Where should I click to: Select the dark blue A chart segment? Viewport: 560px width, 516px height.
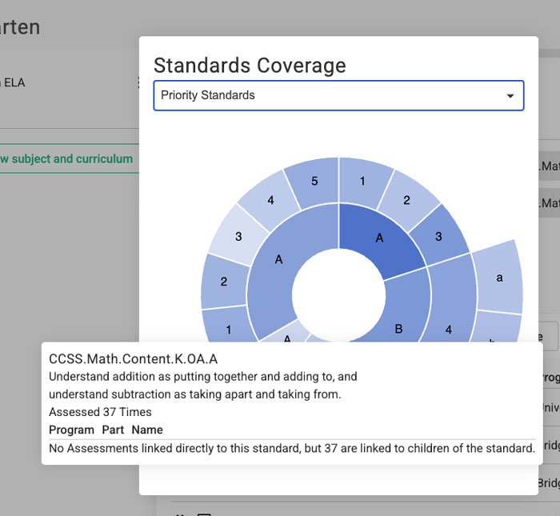pos(381,239)
